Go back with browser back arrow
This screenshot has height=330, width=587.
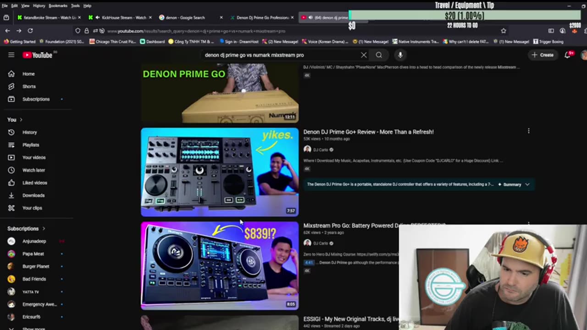(7, 31)
